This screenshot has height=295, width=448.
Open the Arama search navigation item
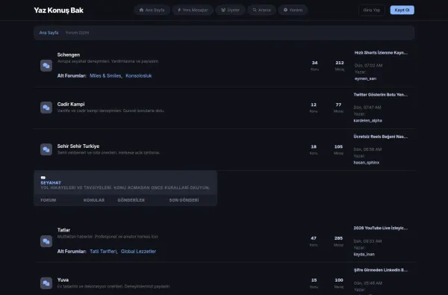(x=262, y=10)
